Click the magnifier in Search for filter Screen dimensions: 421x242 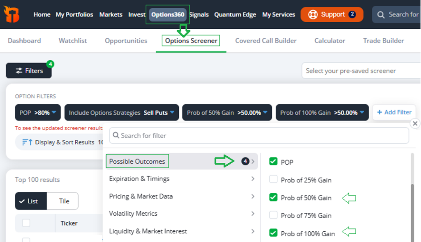(x=116, y=135)
